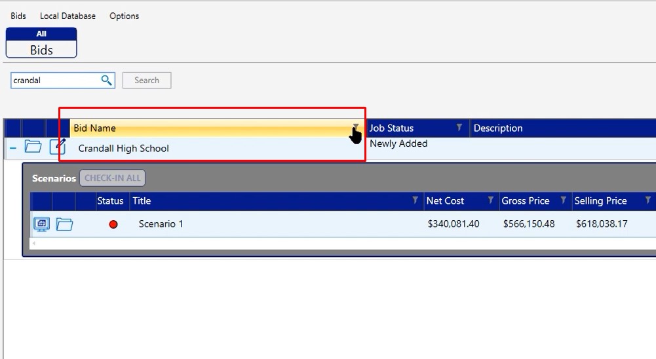Open the Selling Price column filter
656x359 pixels.
647,200
